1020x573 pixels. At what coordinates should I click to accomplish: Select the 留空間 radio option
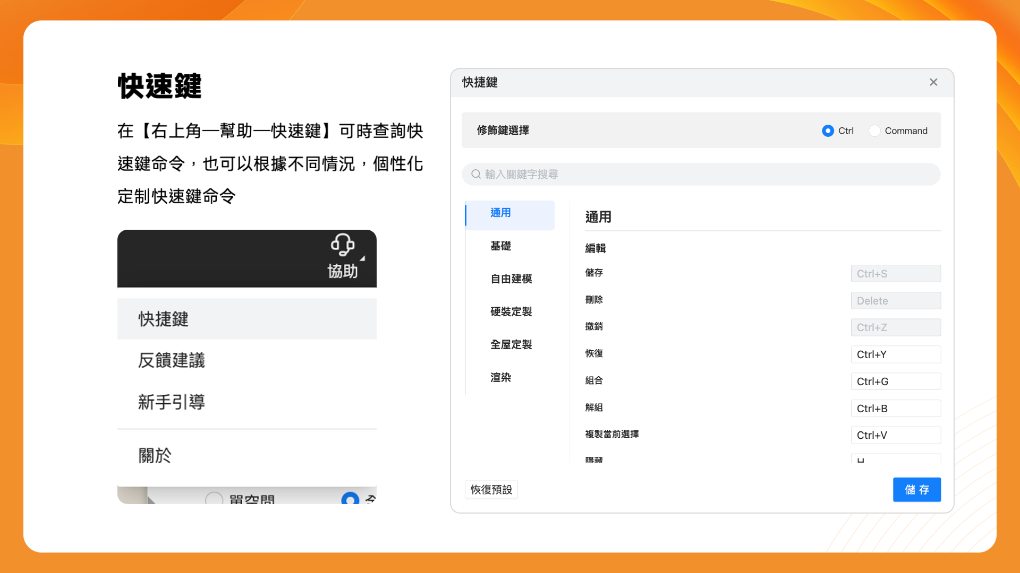tap(214, 499)
